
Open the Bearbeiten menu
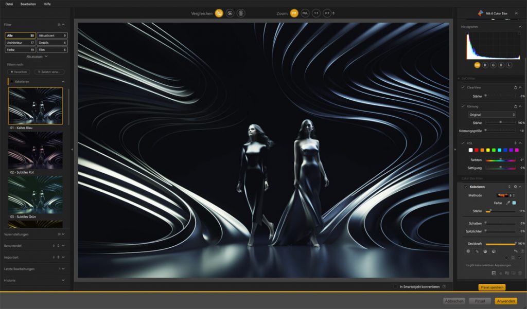(x=28, y=4)
